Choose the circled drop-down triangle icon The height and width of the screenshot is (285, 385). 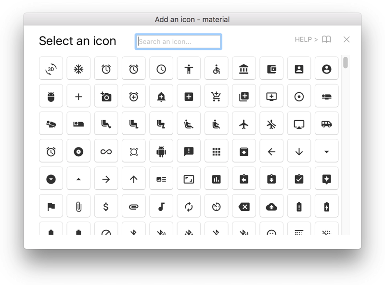tap(51, 178)
